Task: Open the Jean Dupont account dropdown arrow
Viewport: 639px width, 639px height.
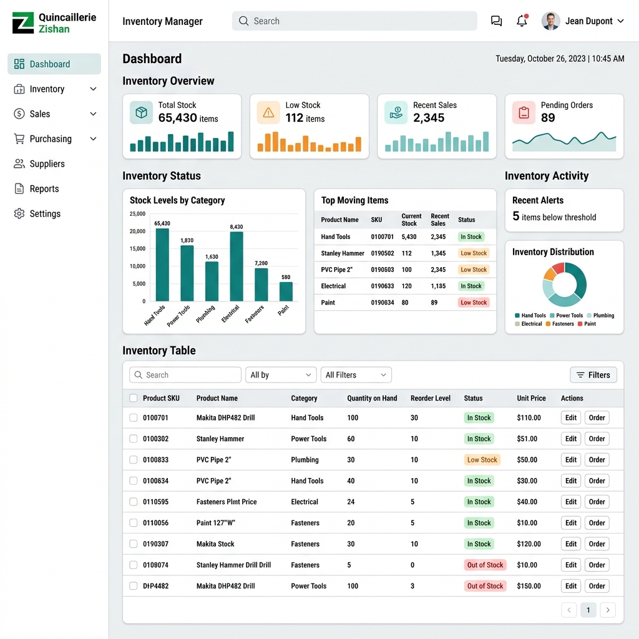Action: (x=621, y=21)
